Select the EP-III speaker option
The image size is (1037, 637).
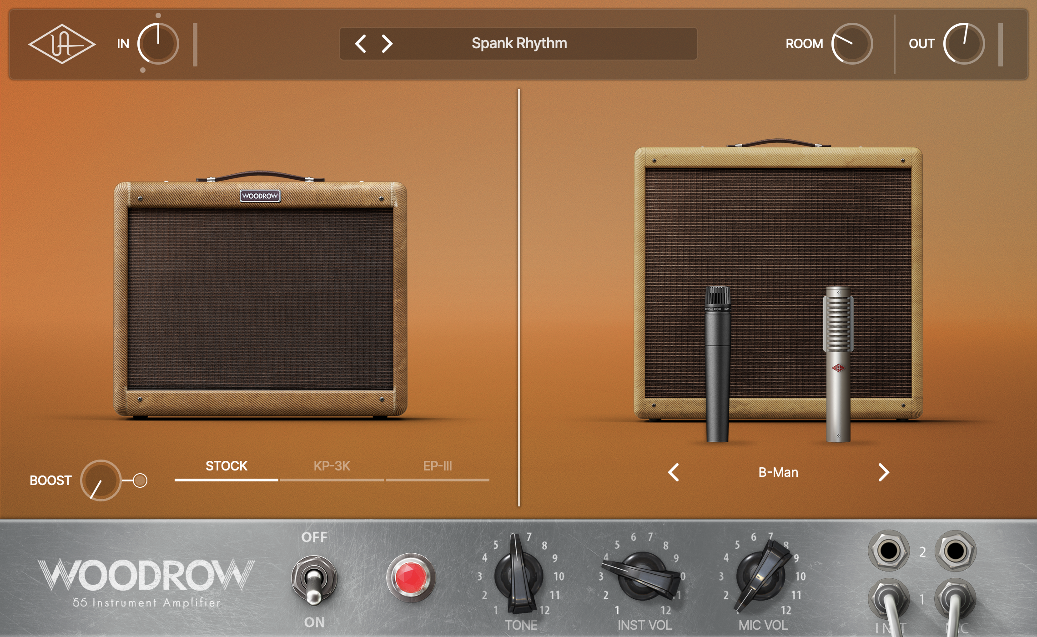(x=438, y=466)
